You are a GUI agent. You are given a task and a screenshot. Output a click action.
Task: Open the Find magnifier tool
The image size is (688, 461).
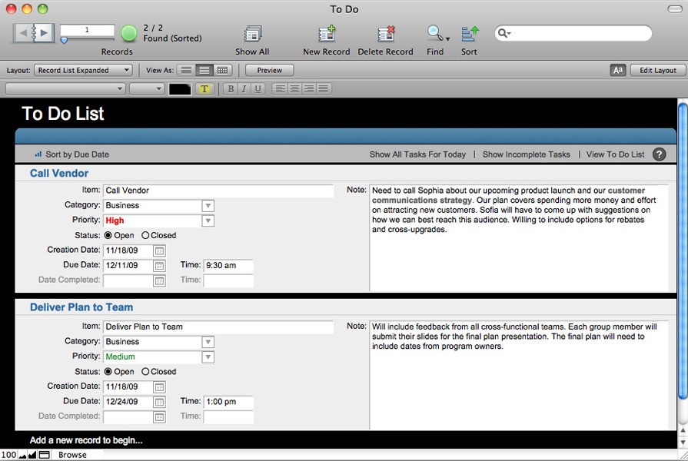tap(434, 35)
